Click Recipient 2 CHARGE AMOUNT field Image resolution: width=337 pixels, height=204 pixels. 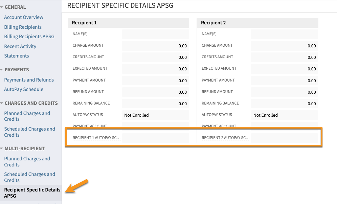click(284, 46)
